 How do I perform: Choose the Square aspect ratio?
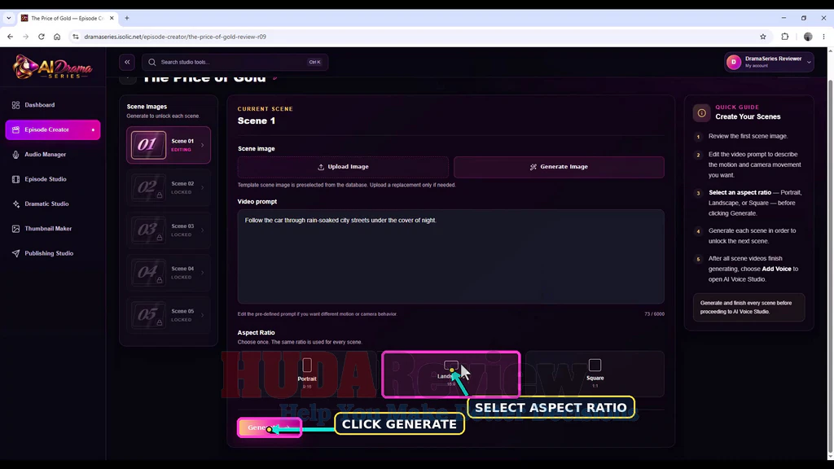point(595,374)
